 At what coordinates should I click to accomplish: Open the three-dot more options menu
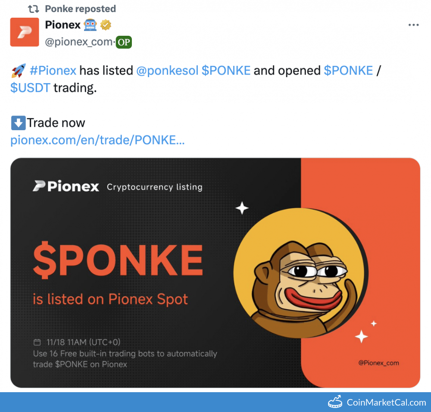pyautogui.click(x=413, y=25)
